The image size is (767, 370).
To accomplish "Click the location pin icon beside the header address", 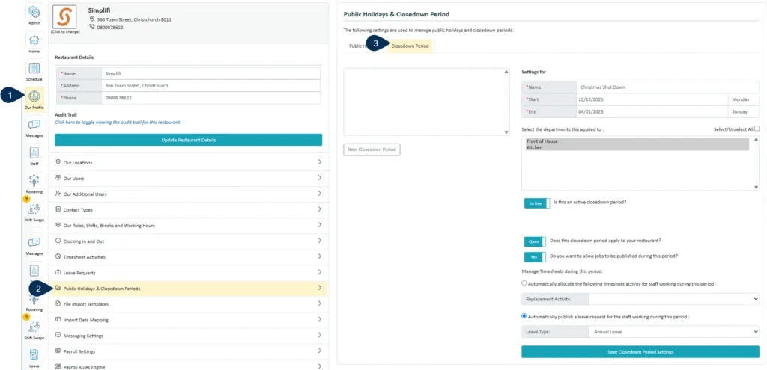I will click(x=91, y=19).
